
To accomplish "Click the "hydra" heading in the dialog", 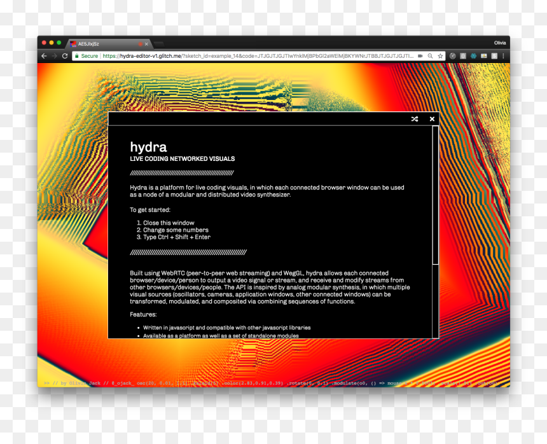I will [x=148, y=147].
